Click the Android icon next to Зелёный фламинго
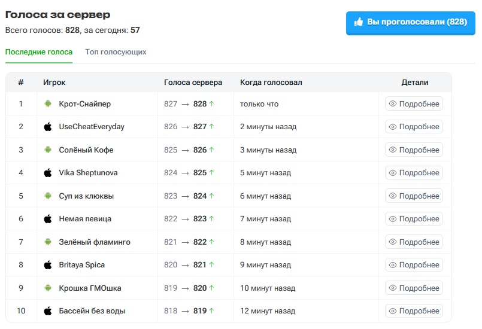 (48, 242)
